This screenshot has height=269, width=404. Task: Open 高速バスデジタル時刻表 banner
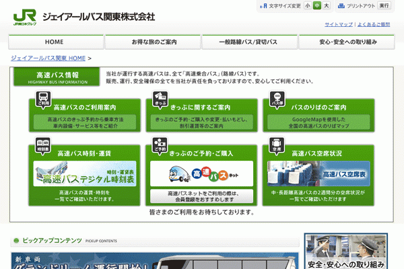tap(85, 174)
